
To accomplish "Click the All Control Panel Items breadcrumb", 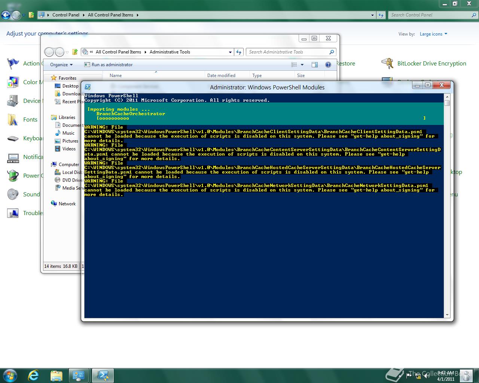I will click(110, 15).
